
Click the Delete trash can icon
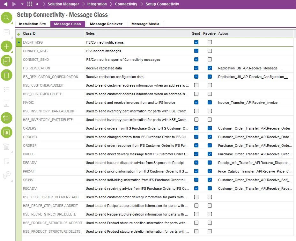point(6,75)
